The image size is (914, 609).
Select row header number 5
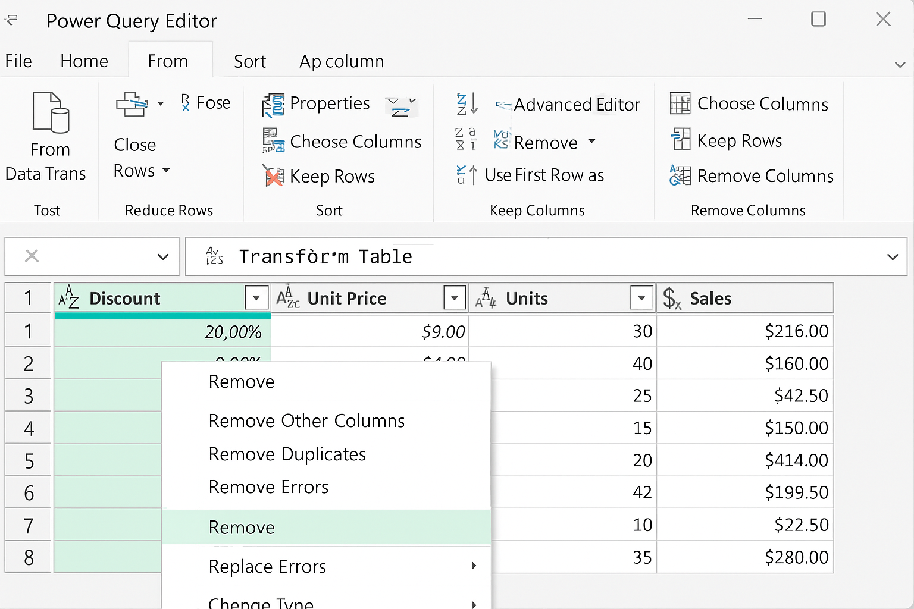tap(29, 460)
